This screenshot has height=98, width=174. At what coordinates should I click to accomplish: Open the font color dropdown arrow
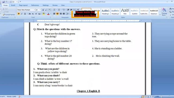tap(51, 14)
